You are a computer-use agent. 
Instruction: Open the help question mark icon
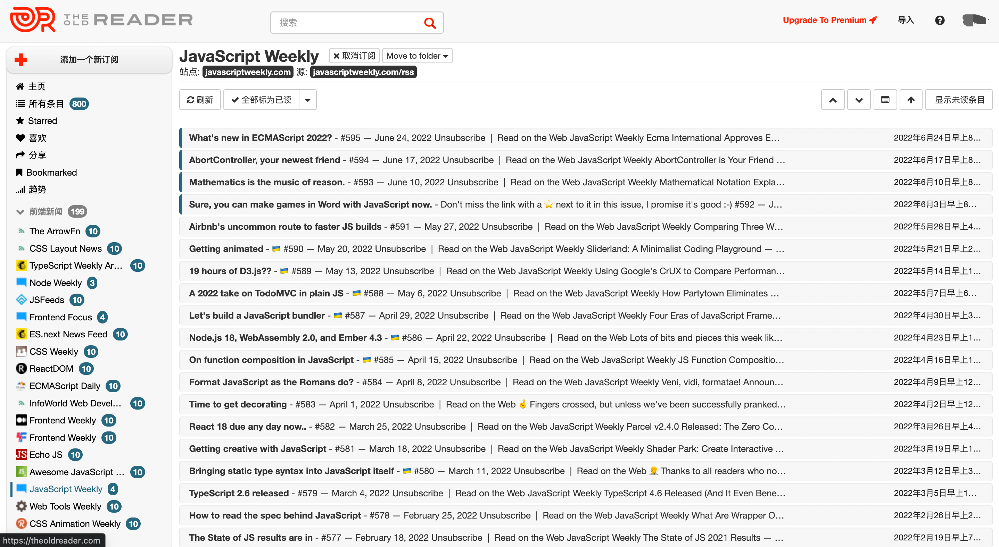pos(939,20)
